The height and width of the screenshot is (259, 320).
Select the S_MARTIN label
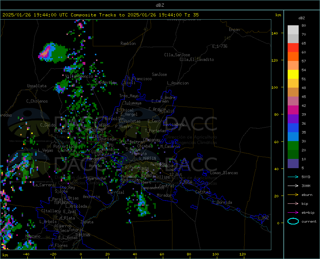tap(147, 159)
